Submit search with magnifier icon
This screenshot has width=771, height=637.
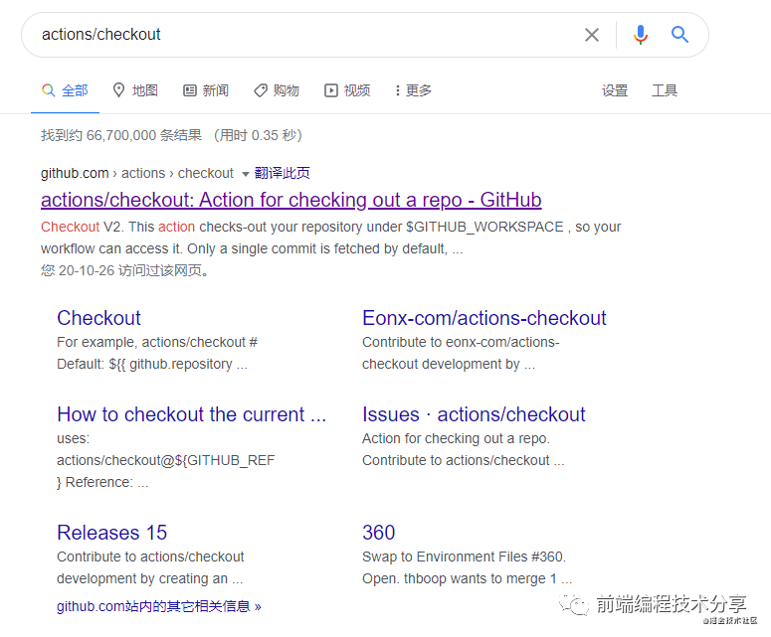(x=679, y=35)
